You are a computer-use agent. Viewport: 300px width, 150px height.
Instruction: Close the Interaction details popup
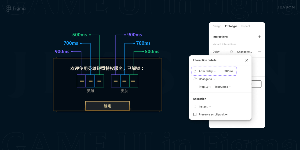pos(247,60)
